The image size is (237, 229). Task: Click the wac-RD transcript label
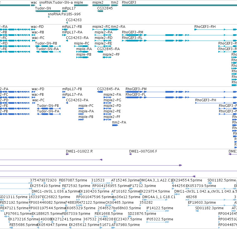tap(37, 27)
